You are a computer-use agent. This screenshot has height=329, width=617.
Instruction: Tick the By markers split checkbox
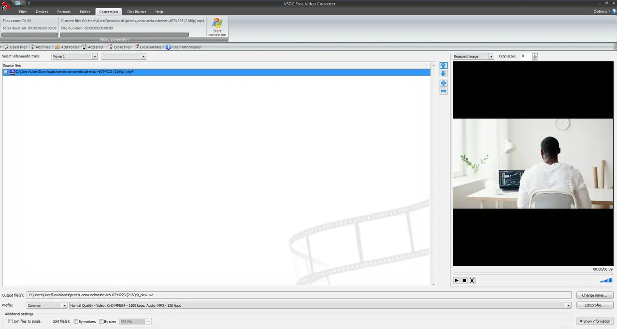[x=76, y=322]
